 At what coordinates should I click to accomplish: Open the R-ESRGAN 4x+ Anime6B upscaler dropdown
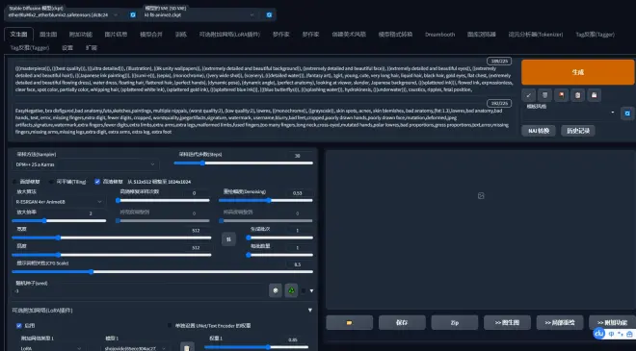pyautogui.click(x=59, y=201)
